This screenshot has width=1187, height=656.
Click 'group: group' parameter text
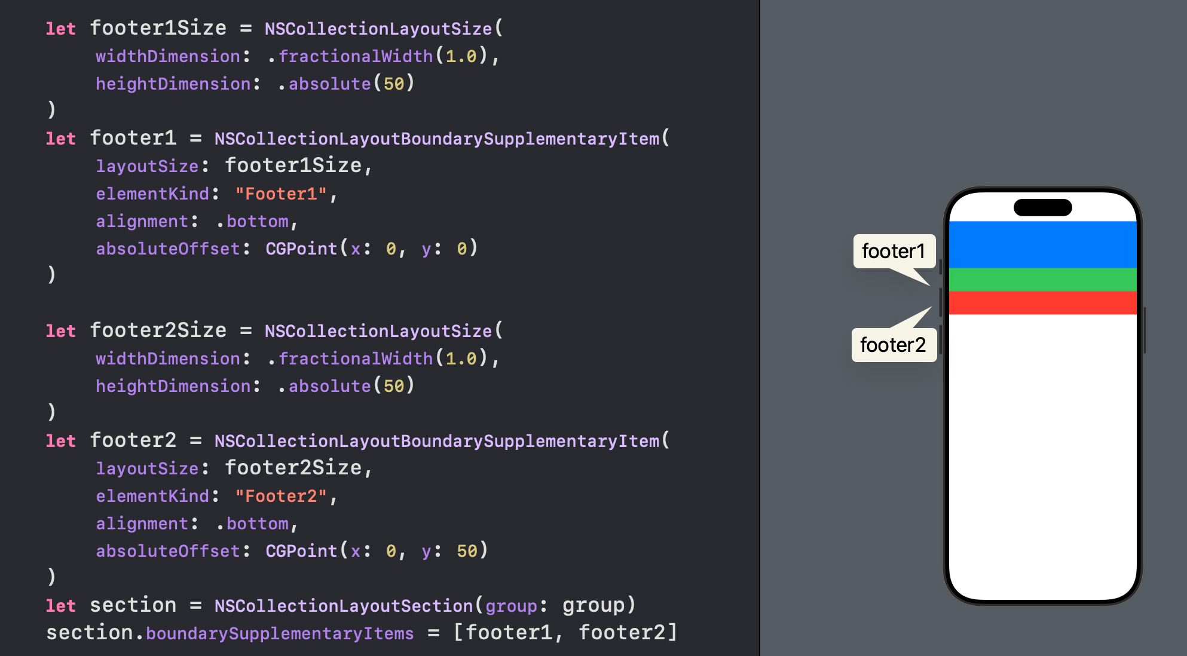point(555,606)
